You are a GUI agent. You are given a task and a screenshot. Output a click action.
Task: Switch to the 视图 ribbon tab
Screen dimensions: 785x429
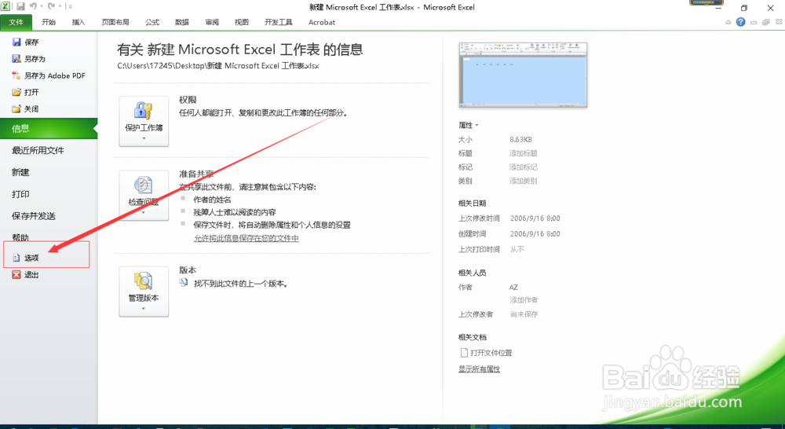click(242, 22)
